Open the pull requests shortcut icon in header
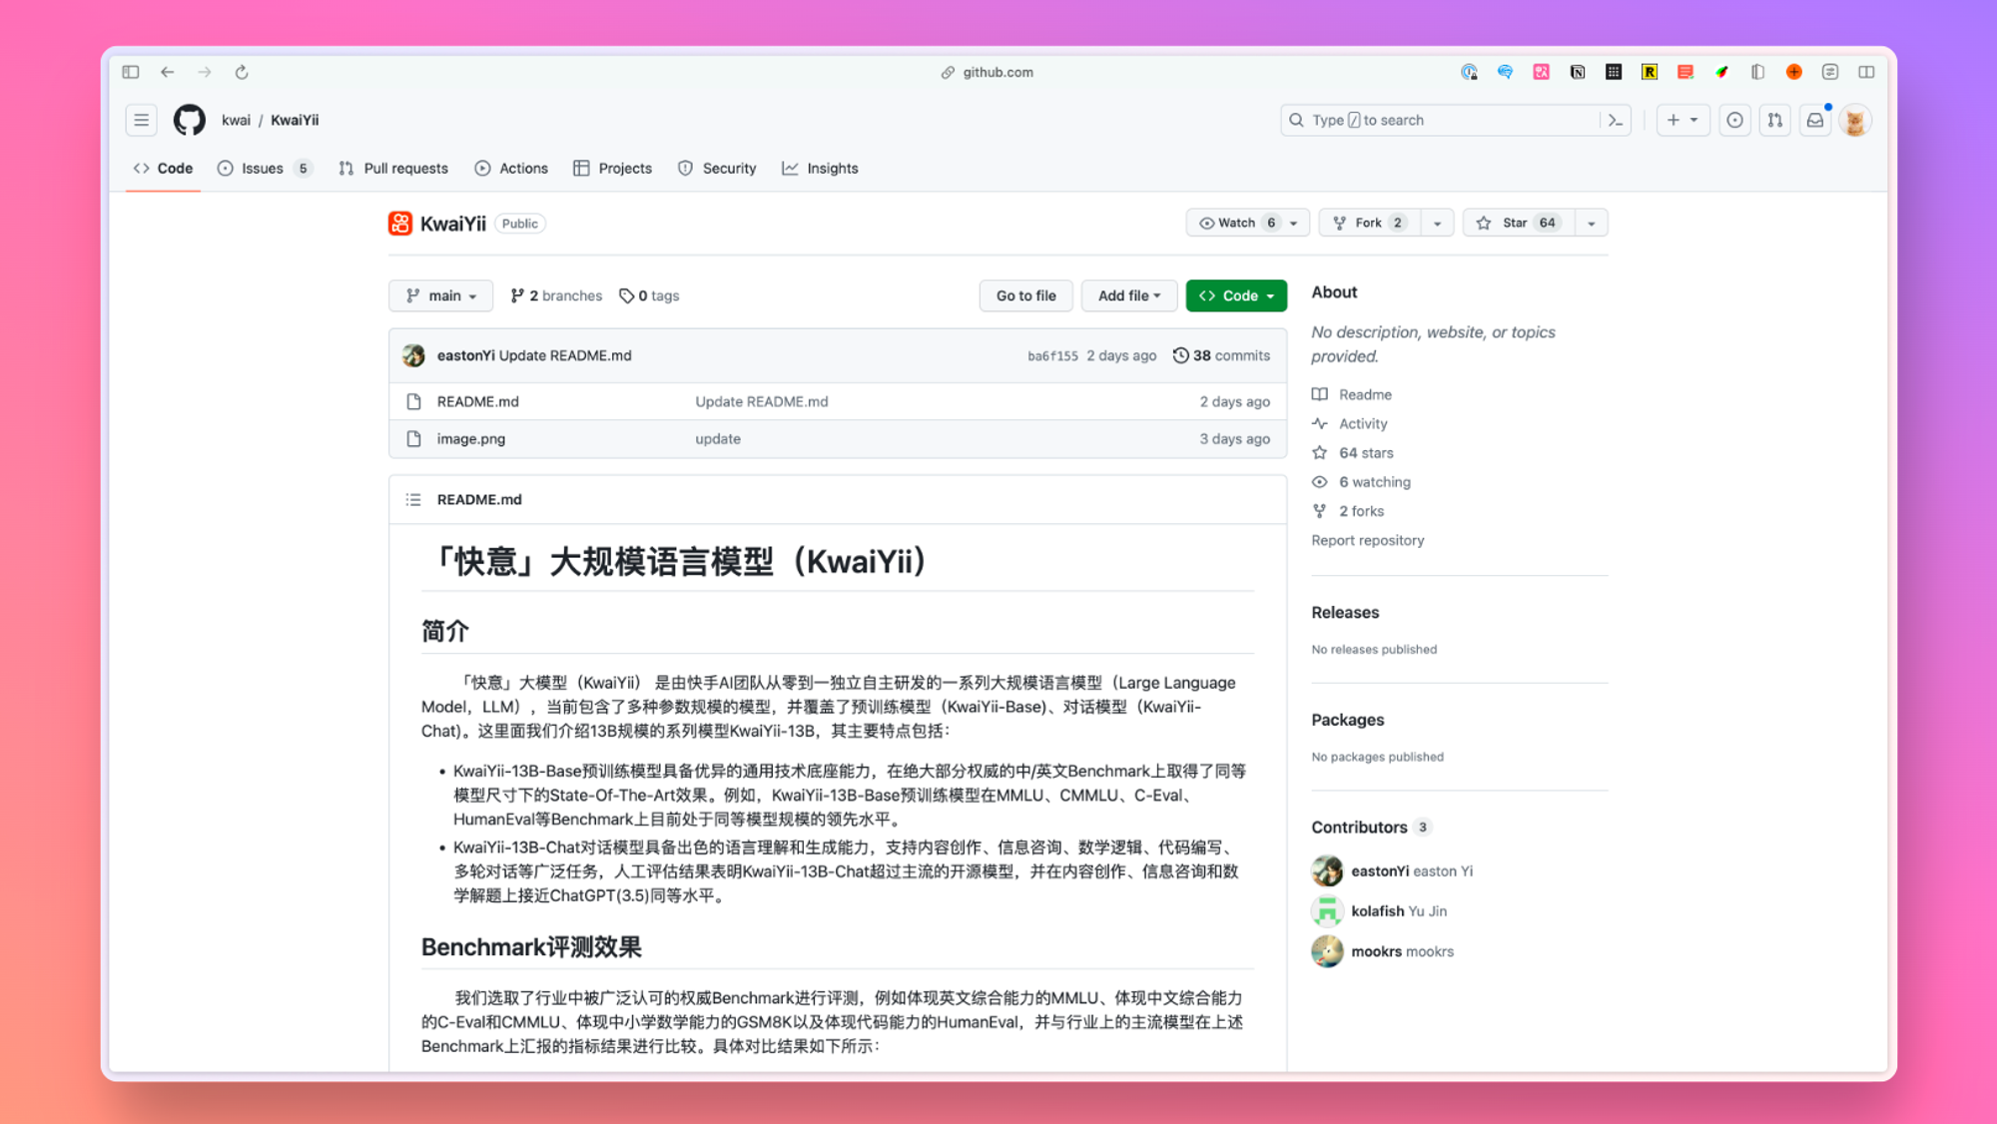This screenshot has height=1124, width=1997. point(1774,120)
